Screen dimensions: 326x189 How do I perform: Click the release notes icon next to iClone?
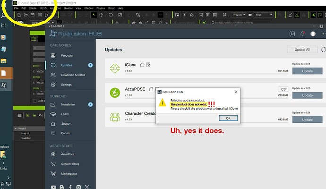[x=148, y=65]
